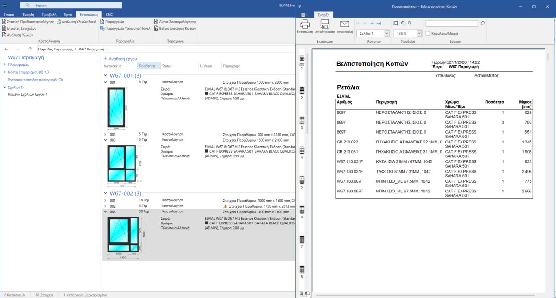Image resolution: width=556 pixels, height=298 pixels.
Task: Go to next page with right arrow
Action: click(x=372, y=23)
